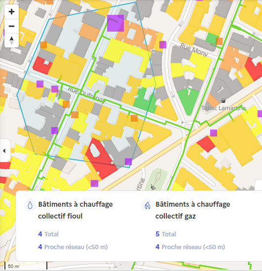Click the 'Tabac Lamartine' place label
This screenshot has width=262, height=271.
tap(224, 108)
